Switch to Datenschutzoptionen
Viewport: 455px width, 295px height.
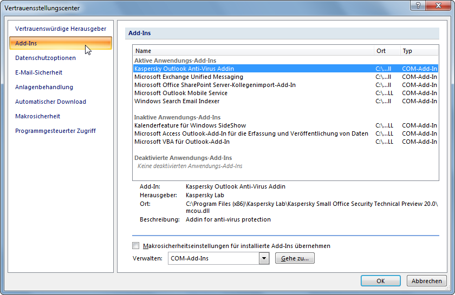coord(45,58)
